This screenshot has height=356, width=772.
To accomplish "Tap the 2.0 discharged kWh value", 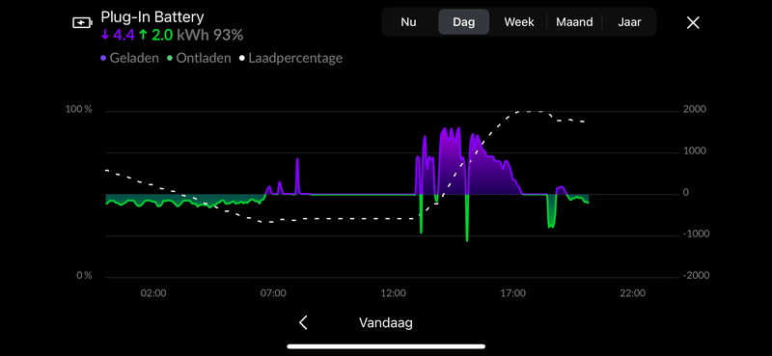I will (155, 36).
